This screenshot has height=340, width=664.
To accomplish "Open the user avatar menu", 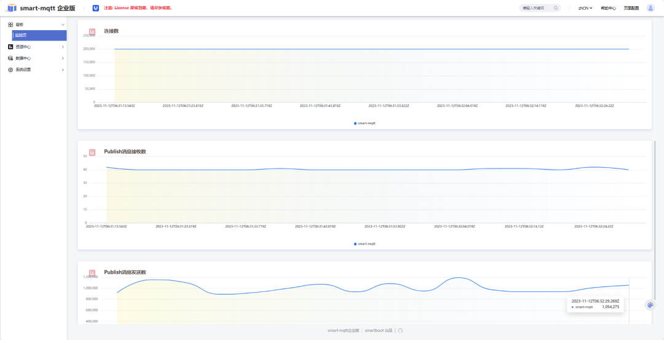I will pos(650,8).
